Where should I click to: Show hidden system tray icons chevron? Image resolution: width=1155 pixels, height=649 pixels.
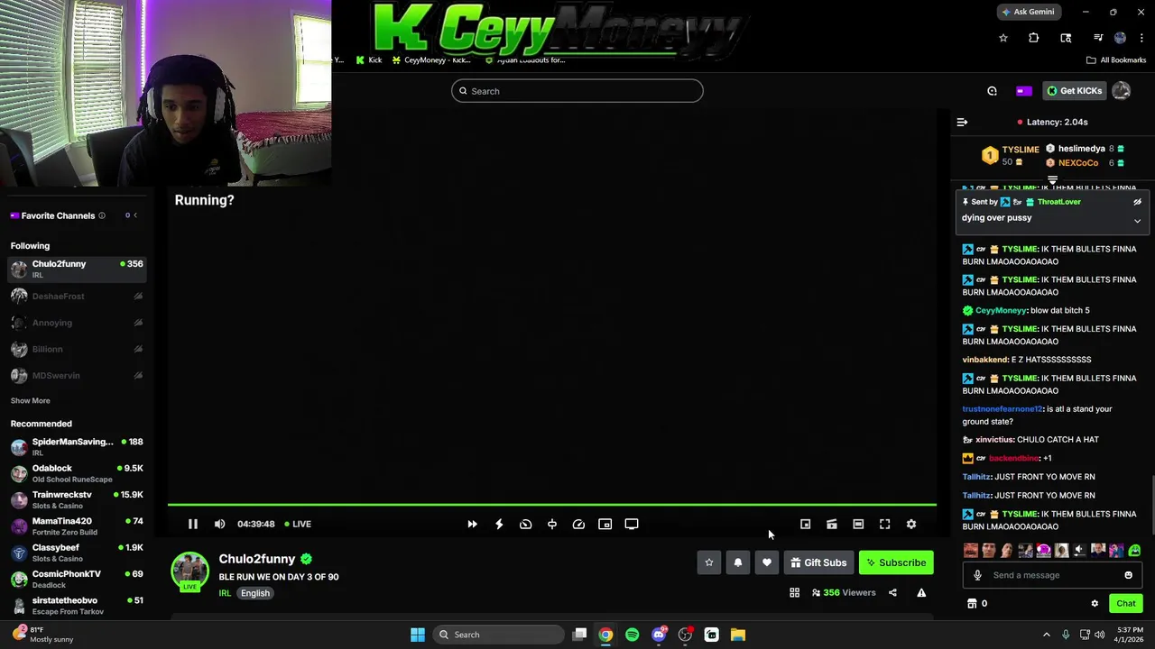tap(1047, 635)
